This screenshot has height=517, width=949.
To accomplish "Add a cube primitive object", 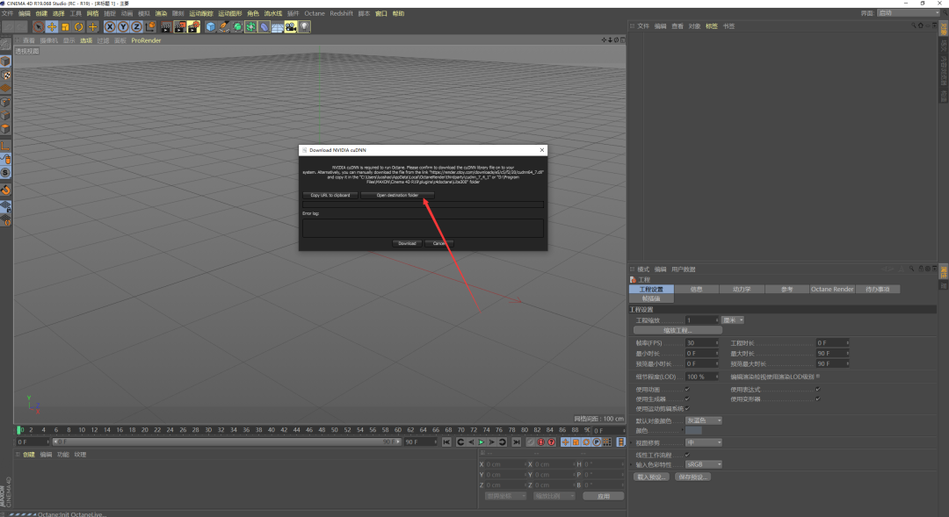I will 210,26.
